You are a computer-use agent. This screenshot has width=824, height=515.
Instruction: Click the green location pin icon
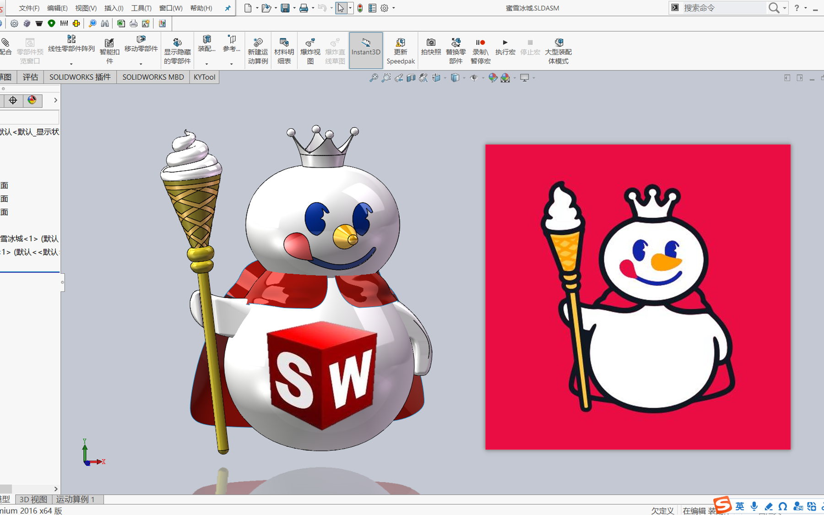coord(51,23)
